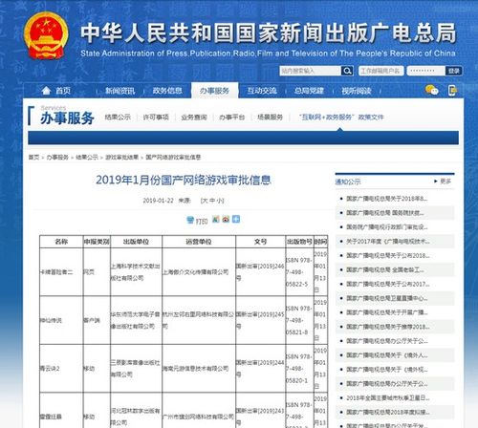
Task: Click the 文号 table header
Action: pos(260,242)
